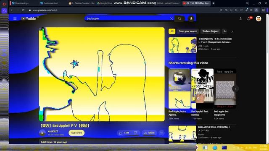Open 'Bad Apple, but n Apples' short
This screenshot has height=151, width=269.
179,89
